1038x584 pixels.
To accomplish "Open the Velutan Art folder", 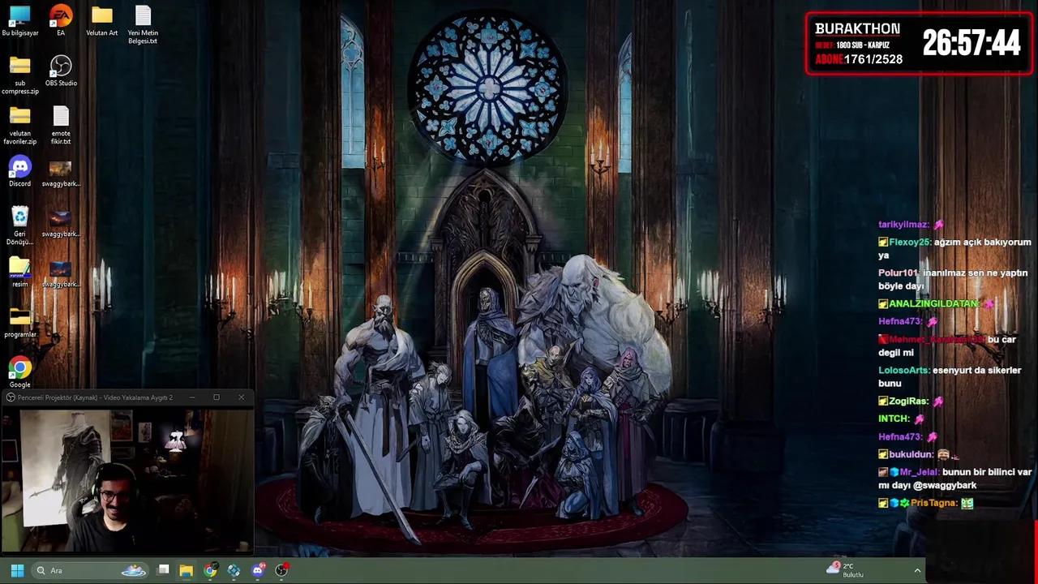I will click(x=101, y=21).
